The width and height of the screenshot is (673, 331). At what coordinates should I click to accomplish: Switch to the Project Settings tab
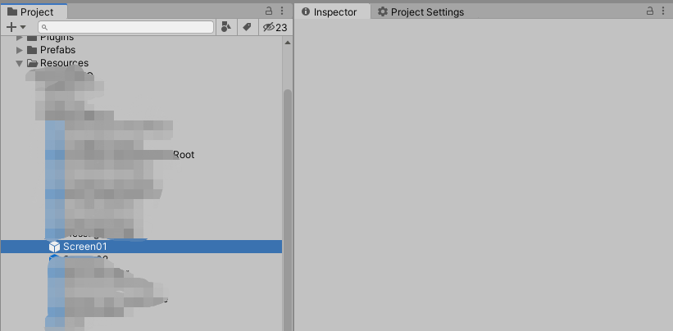[x=421, y=12]
